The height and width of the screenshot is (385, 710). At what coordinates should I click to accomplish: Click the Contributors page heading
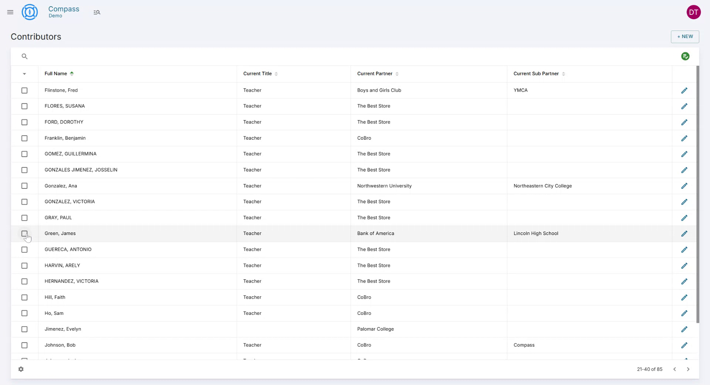pyautogui.click(x=36, y=37)
